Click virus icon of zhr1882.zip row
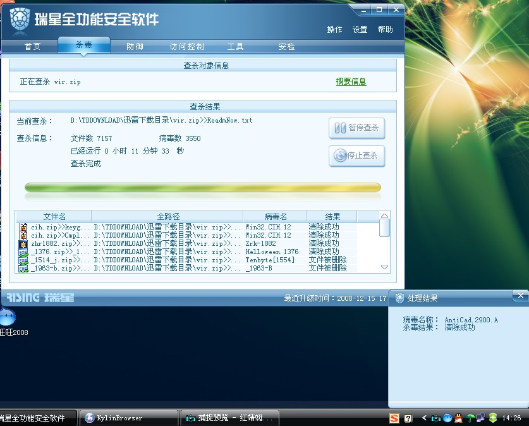 coord(23,243)
